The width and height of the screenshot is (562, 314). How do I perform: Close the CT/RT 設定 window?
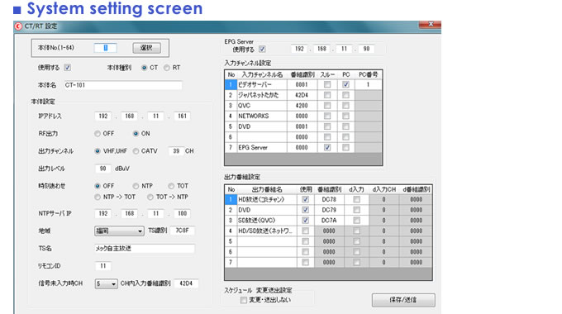[430, 24]
